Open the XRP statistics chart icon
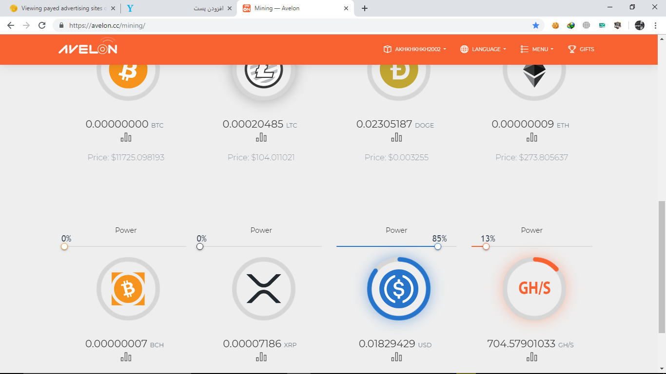 tap(261, 357)
